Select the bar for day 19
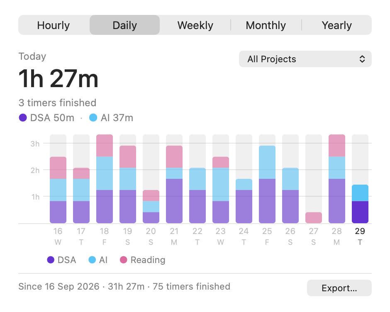The image size is (390, 312). tap(128, 184)
